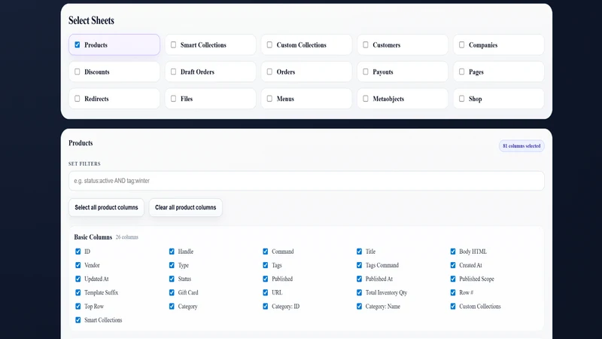Viewport: 602px width, 339px height.
Task: Check the Orders sheet checkbox
Action: coord(269,72)
